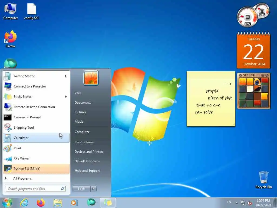Click the puzzle gadget solve/shuffle icon
This screenshot has width=277, height=208.
[x=267, y=75]
